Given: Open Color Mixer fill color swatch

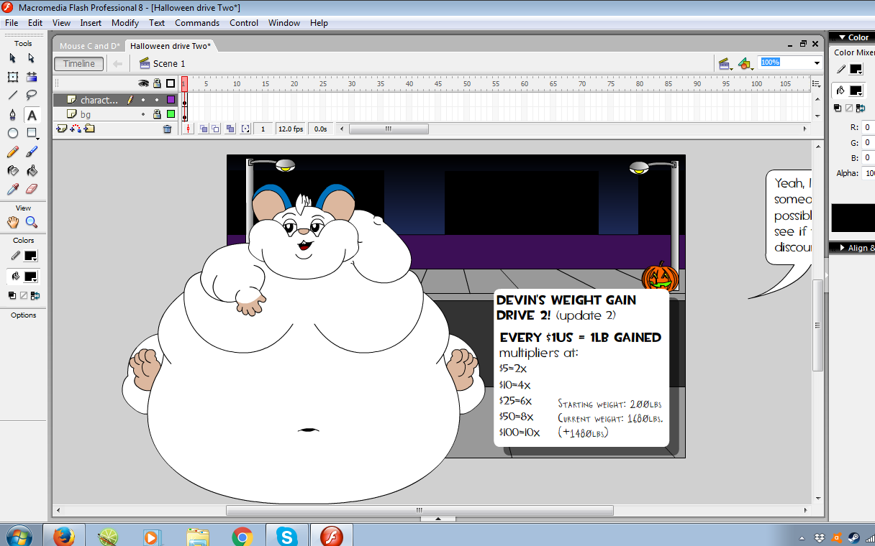Looking at the screenshot, I should [x=856, y=91].
